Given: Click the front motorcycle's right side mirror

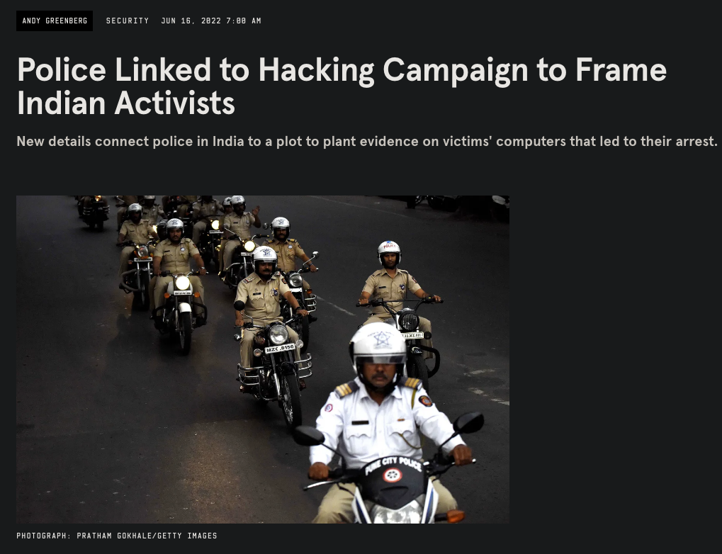Looking at the screenshot, I should 468,423.
